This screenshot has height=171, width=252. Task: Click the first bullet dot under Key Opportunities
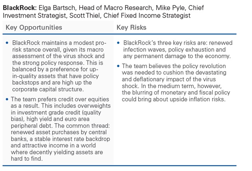pos(7,43)
